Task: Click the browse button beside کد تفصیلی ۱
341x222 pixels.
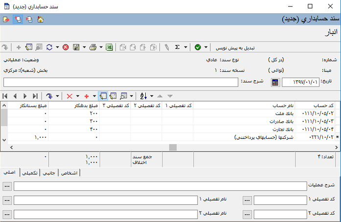Action: [x=247, y=200]
